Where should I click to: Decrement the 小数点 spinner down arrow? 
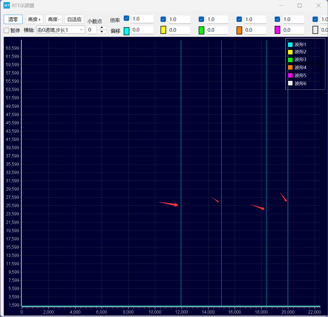coord(102,32)
